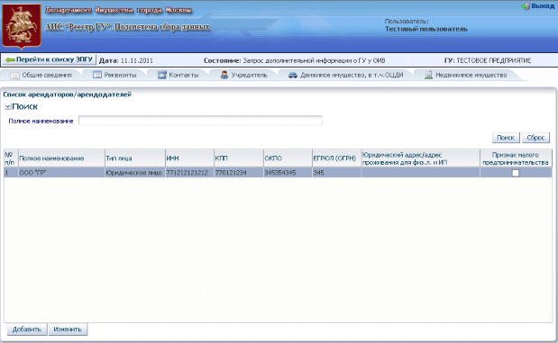The width and height of the screenshot is (558, 343).
Task: Click the ОКПО column header
Action: (288, 158)
